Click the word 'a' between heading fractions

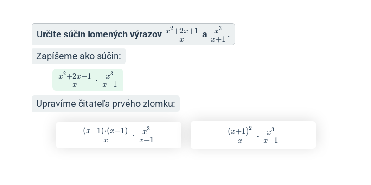click(x=205, y=34)
